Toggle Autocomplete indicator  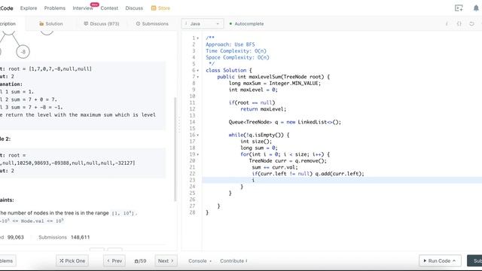(x=230, y=23)
